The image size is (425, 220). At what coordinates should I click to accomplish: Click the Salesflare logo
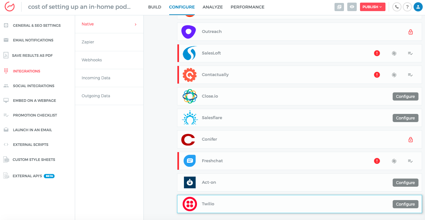click(x=189, y=118)
